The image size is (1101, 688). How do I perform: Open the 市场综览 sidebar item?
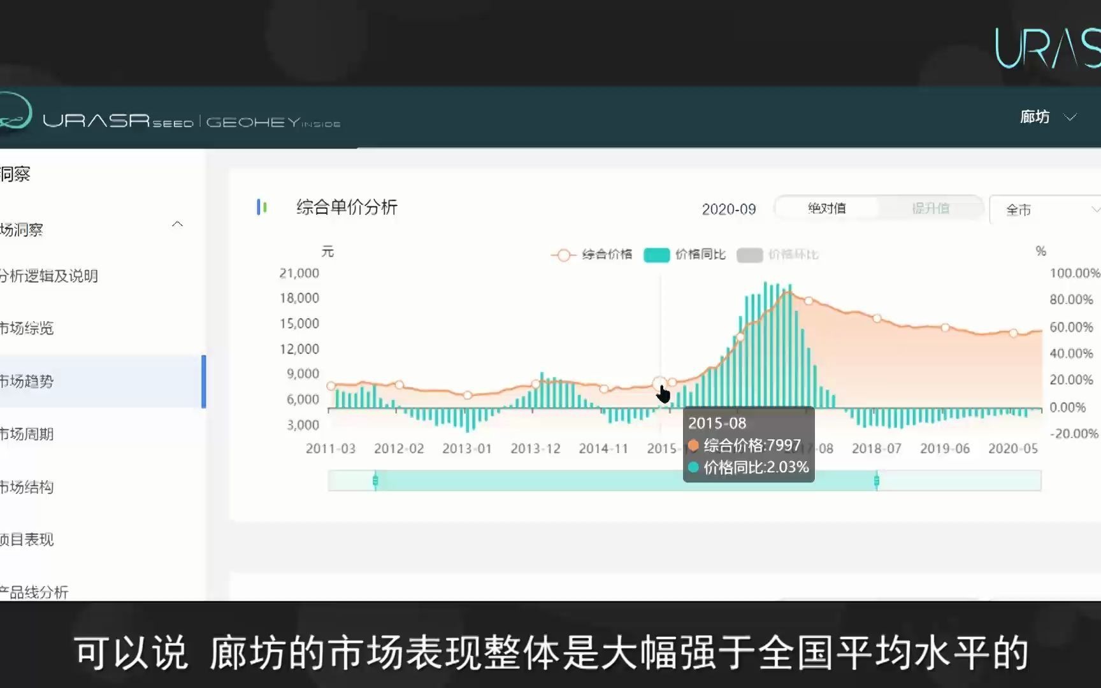[27, 328]
